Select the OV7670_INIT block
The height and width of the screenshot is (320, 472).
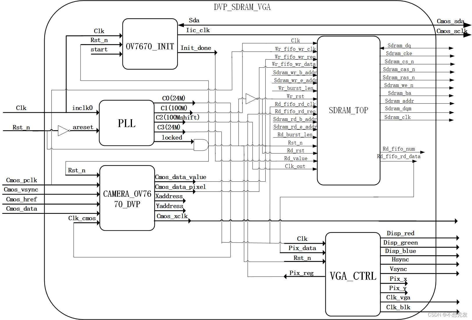[x=150, y=44]
